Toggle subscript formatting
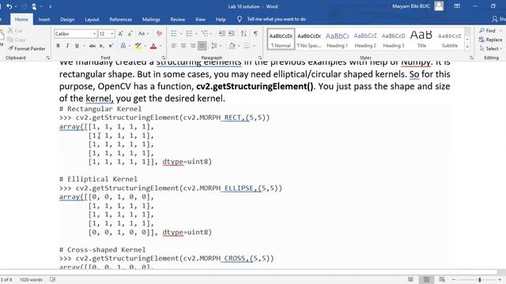 tap(101, 46)
